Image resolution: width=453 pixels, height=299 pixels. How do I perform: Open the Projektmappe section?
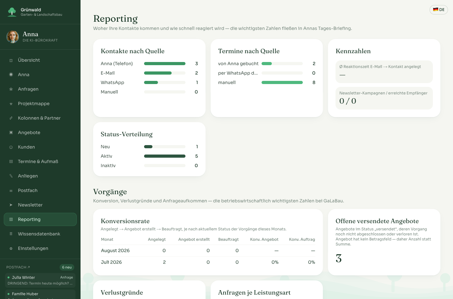[x=40, y=104]
